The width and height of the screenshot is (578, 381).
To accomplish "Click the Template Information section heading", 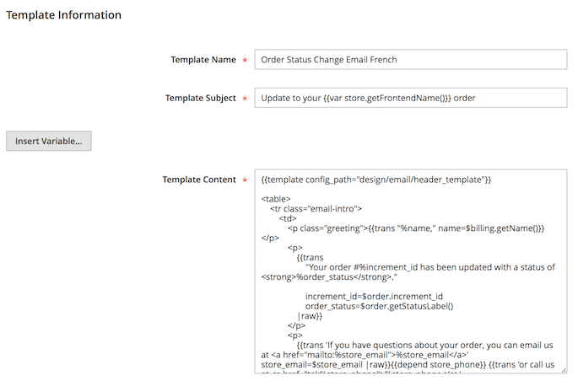I will pos(64,15).
